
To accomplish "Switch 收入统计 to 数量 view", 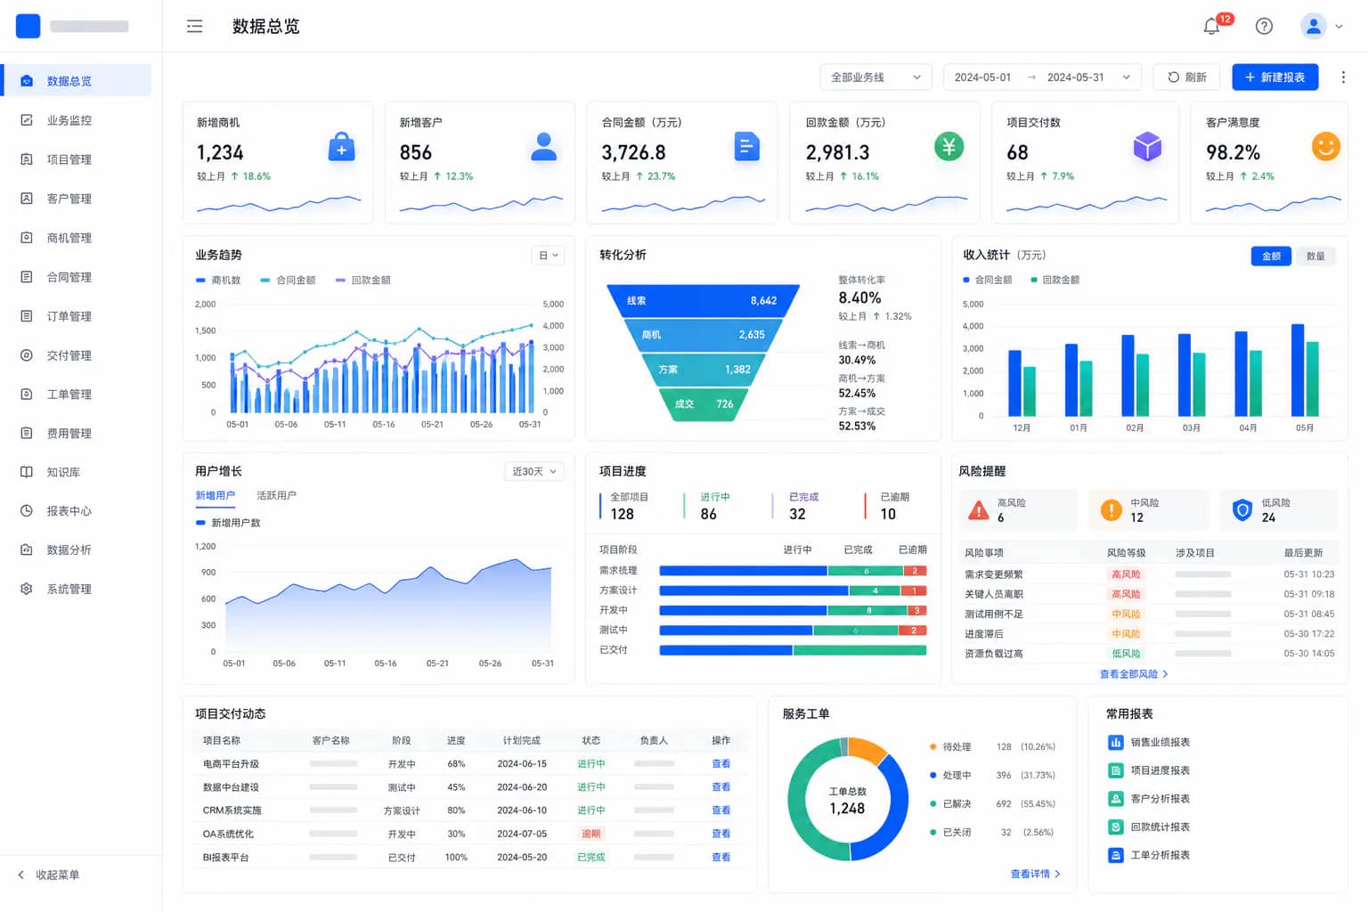I will 1315,256.
